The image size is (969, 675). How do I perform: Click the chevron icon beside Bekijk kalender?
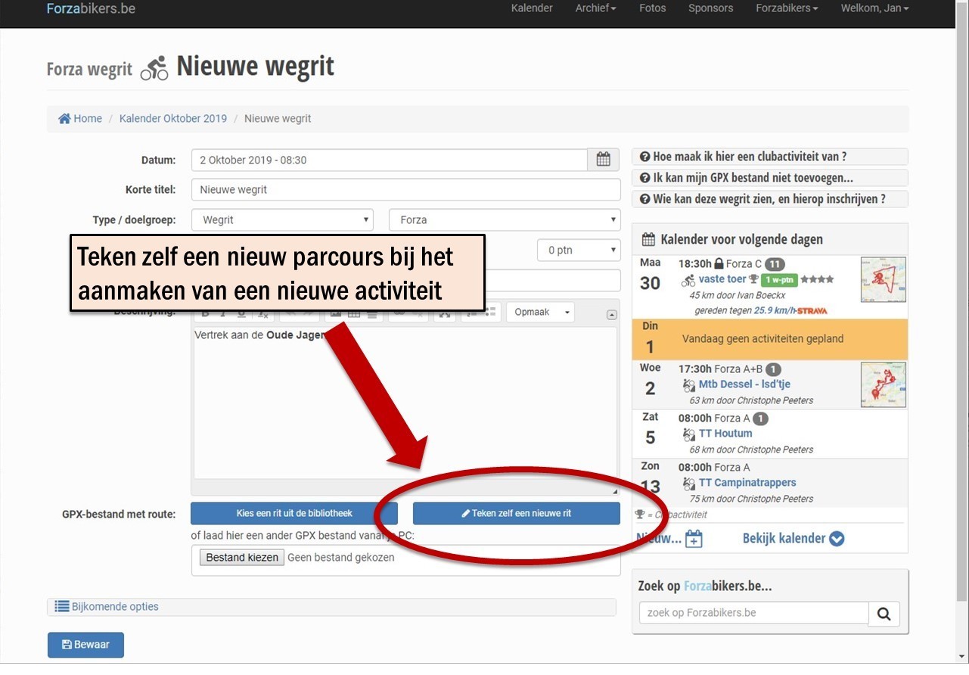837,539
